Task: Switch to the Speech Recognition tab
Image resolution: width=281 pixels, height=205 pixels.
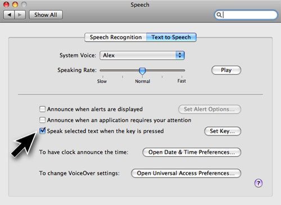Action: coord(116,37)
